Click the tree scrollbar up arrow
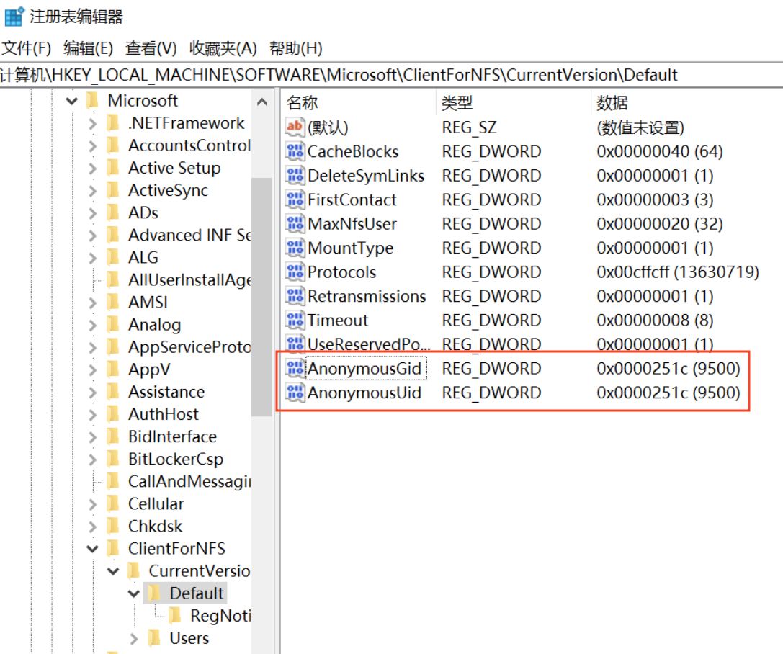 tap(262, 102)
